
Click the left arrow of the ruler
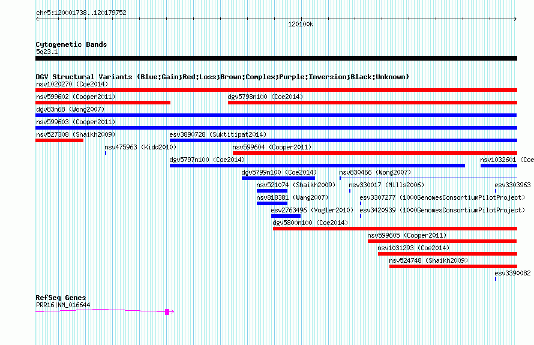click(x=37, y=19)
